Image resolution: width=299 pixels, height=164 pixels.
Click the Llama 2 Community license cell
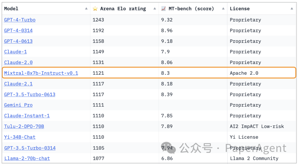[254, 158]
